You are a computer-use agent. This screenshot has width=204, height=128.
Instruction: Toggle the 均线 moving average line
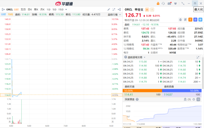(x=10, y=14)
